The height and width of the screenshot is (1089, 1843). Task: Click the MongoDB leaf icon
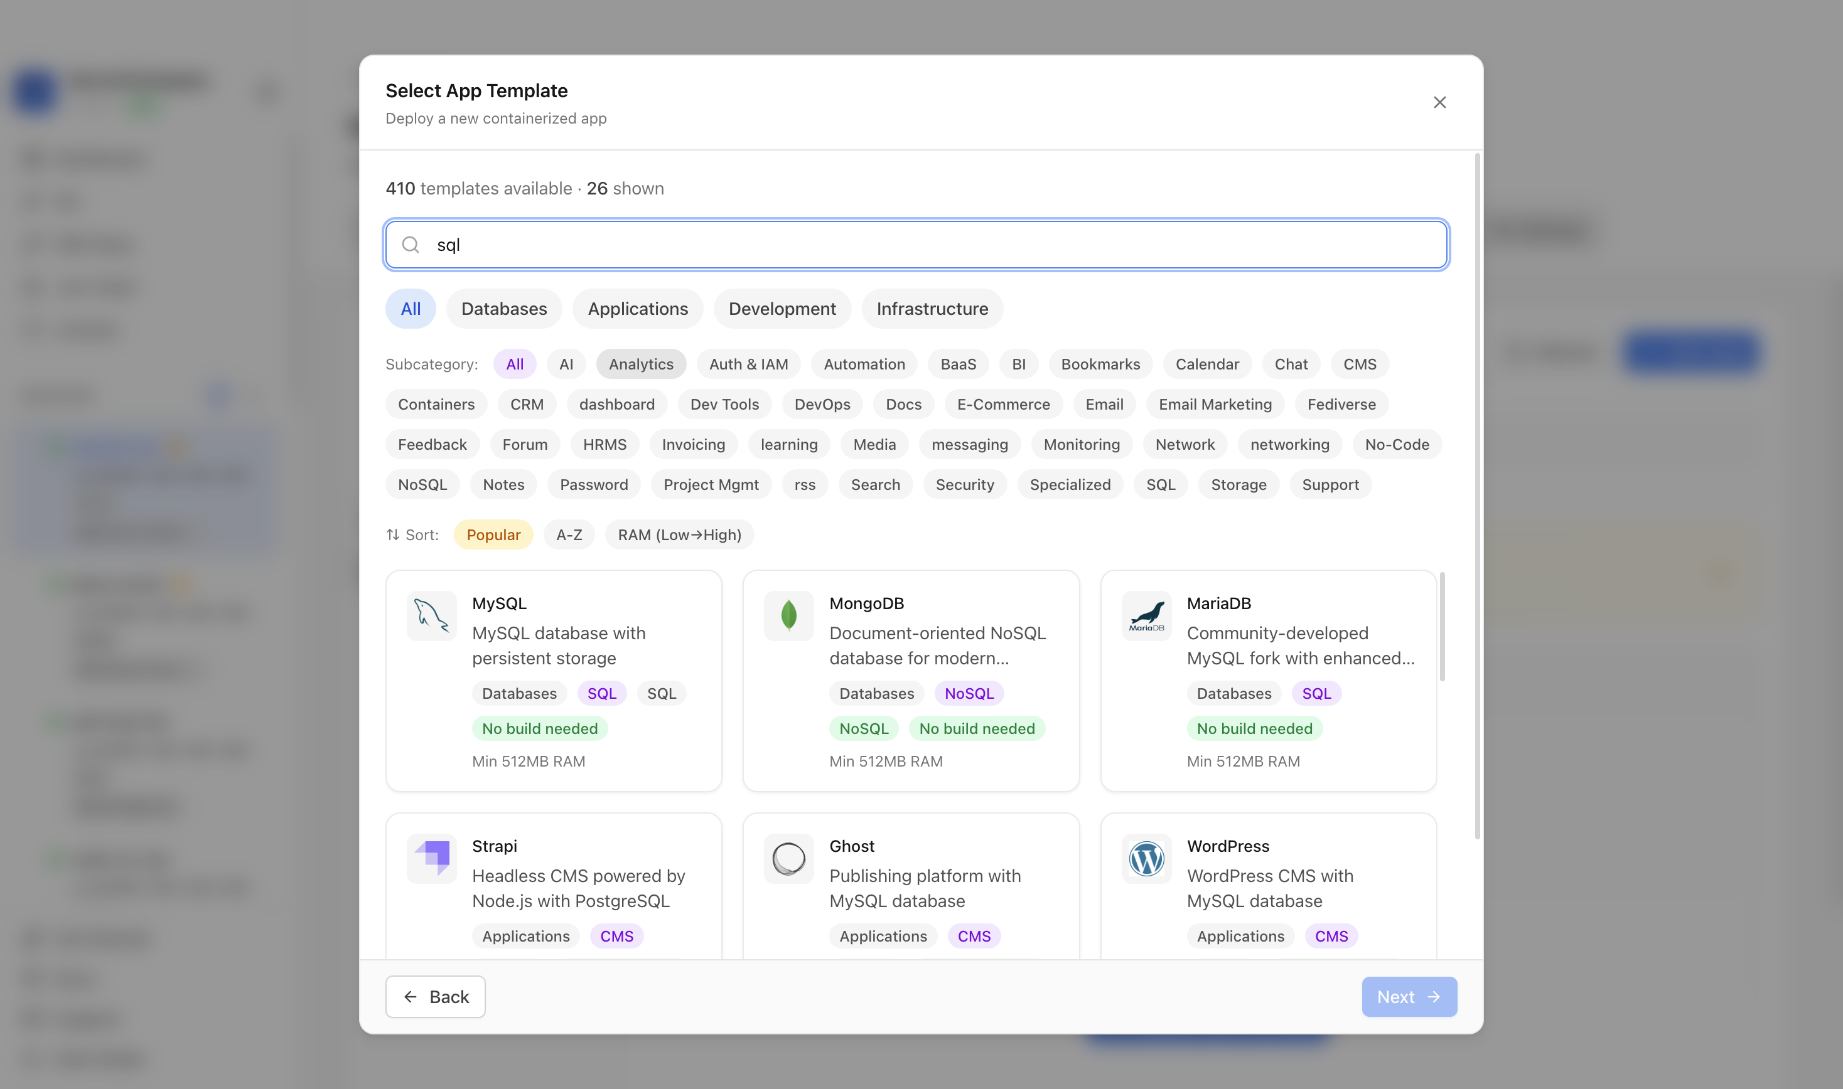click(x=788, y=615)
